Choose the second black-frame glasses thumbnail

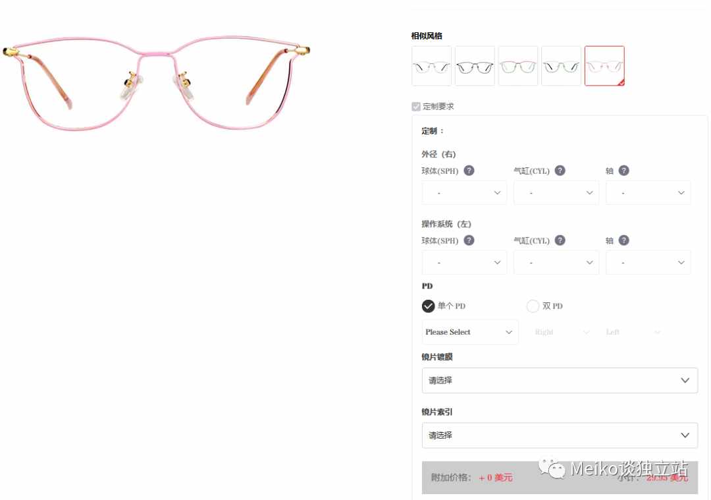point(475,66)
